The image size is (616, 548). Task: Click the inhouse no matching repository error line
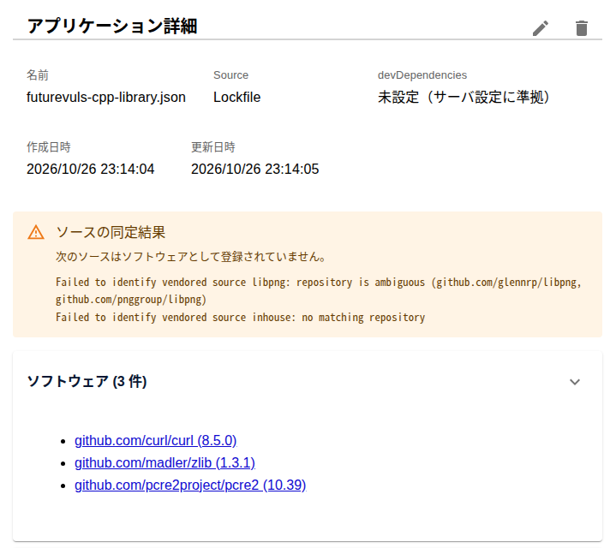click(x=241, y=317)
